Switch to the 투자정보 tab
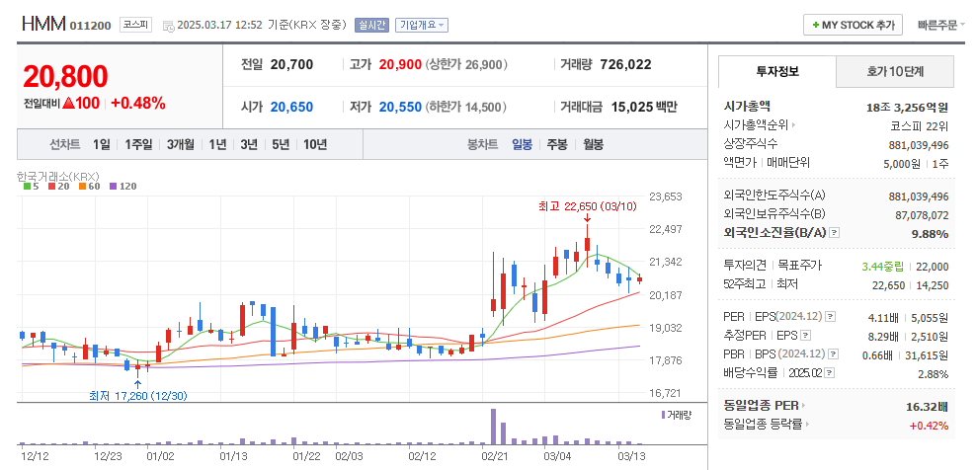This screenshot has width=976, height=470. [x=776, y=72]
